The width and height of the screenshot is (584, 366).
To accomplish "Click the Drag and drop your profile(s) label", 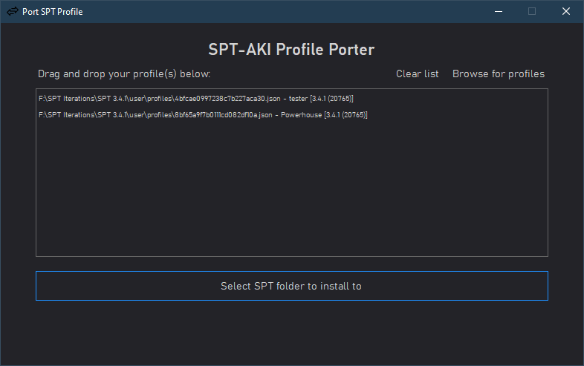I will pyautogui.click(x=124, y=73).
